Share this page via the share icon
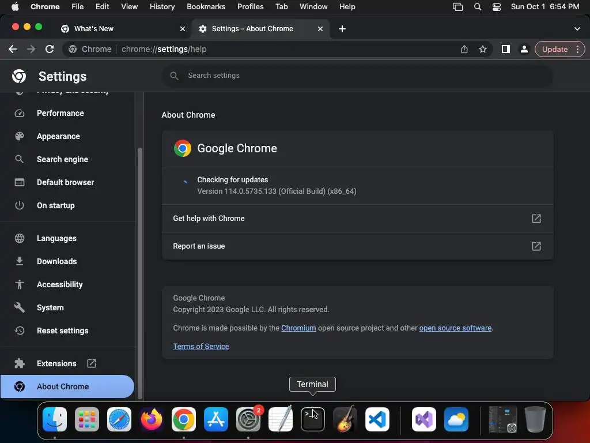590x443 pixels. [464, 49]
